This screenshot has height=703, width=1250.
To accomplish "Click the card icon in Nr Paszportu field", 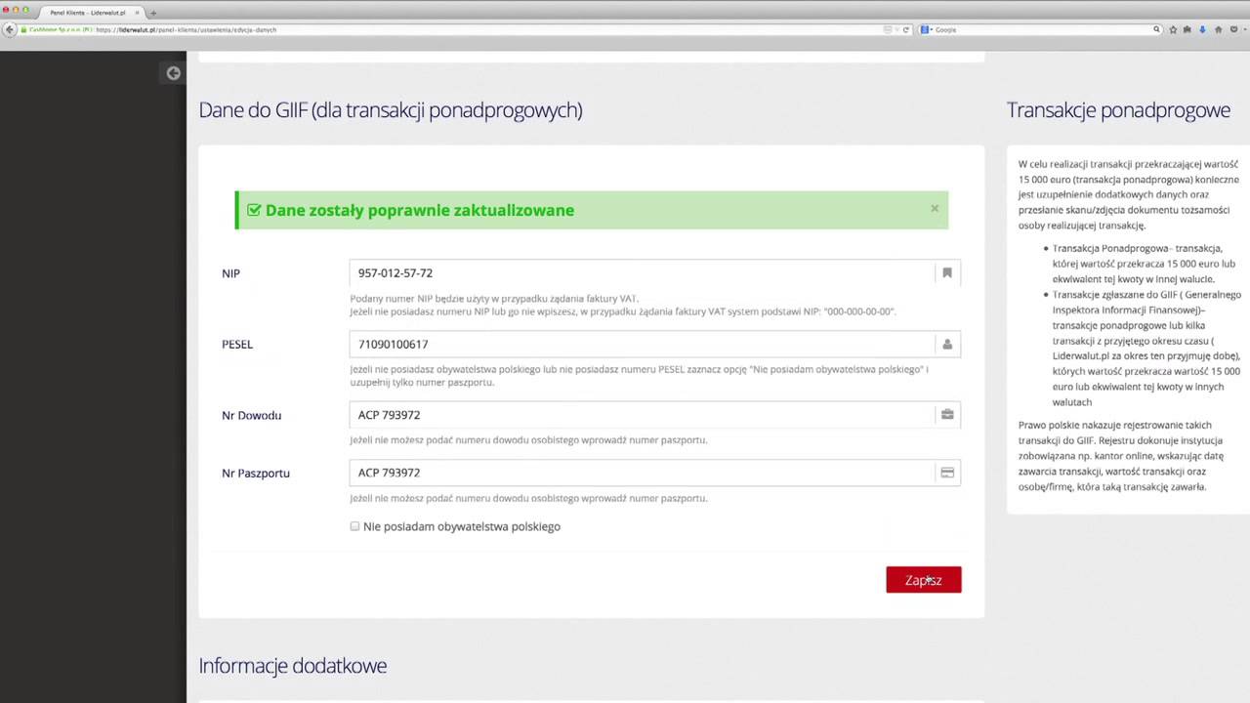I will click(x=946, y=473).
